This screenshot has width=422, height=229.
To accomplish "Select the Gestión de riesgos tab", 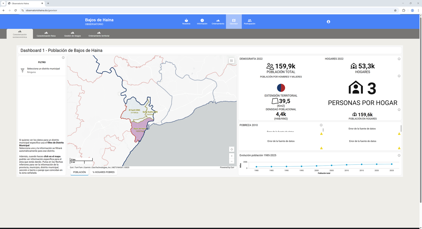I will [73, 34].
